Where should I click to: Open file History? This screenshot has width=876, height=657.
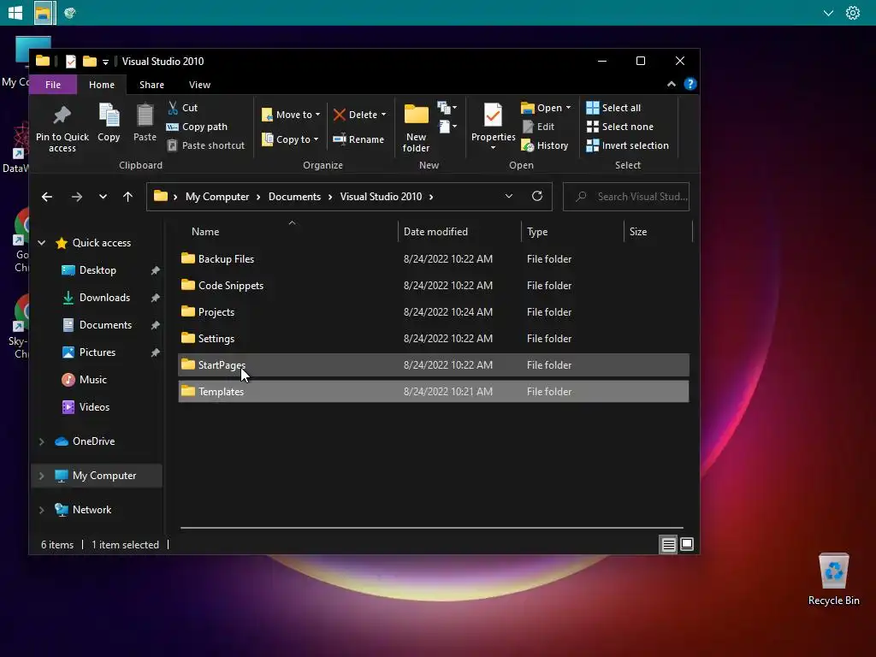(x=545, y=145)
